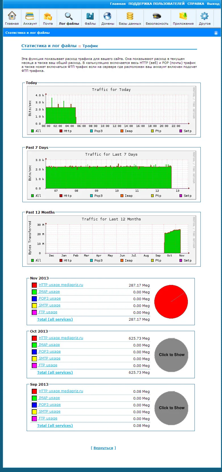
Task: Click the blue POP3 swatch in Sep 2013
Action: click(x=34, y=405)
